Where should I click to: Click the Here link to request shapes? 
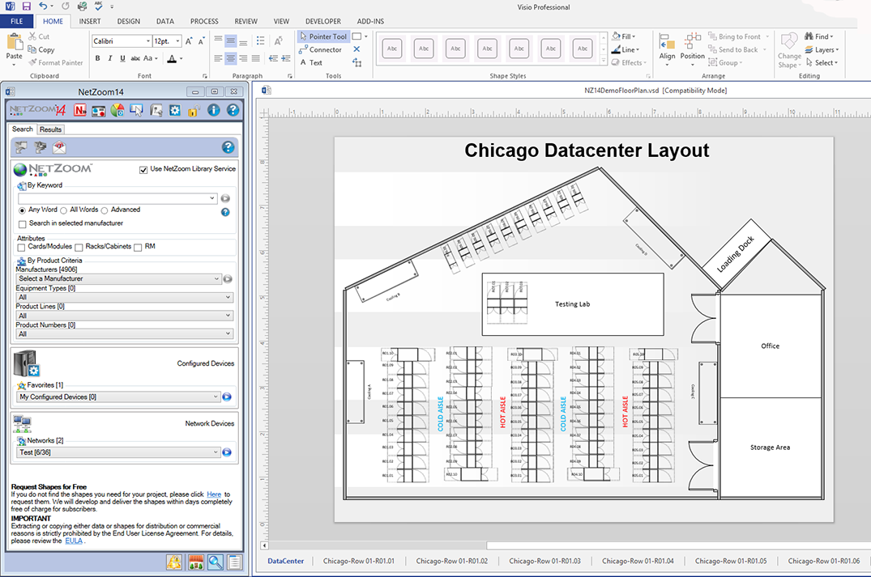213,494
